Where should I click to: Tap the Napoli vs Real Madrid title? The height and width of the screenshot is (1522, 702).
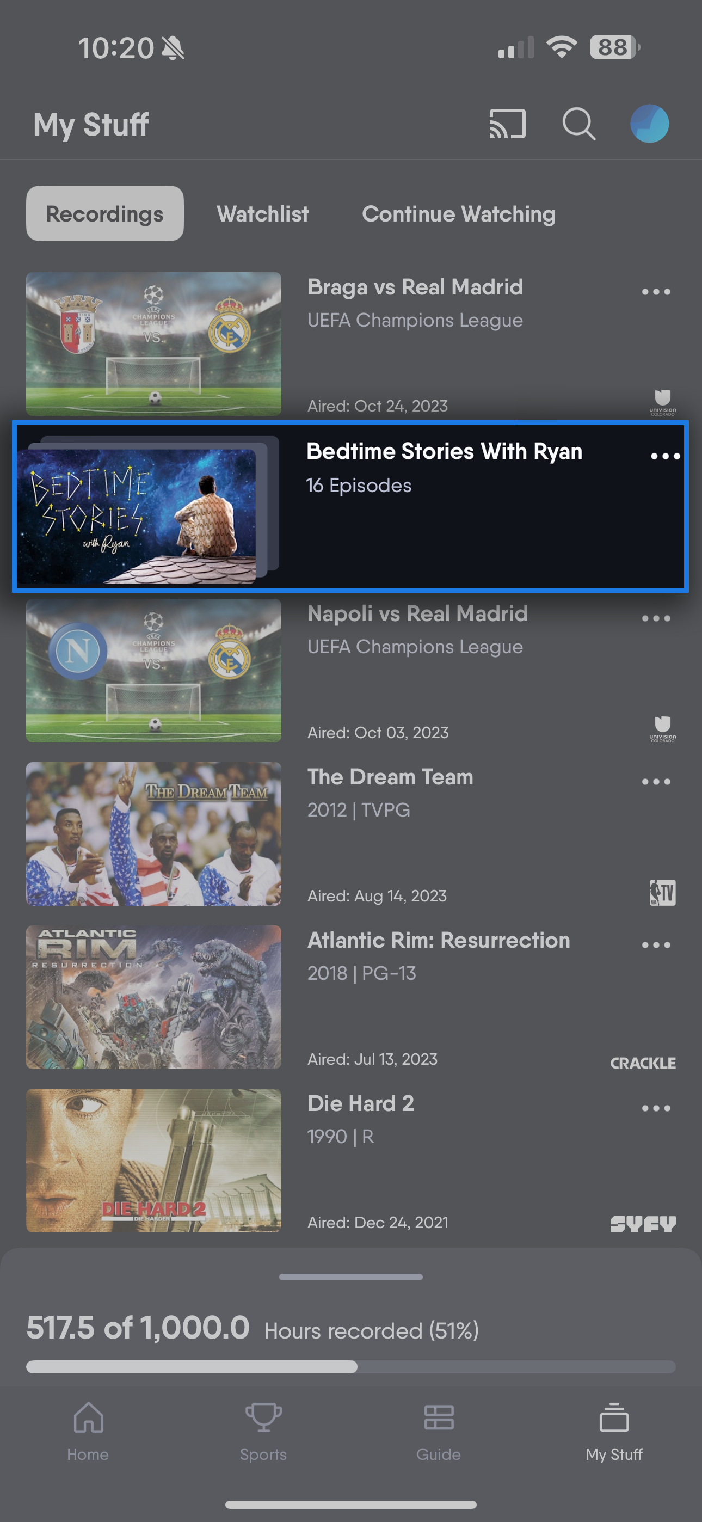417,615
